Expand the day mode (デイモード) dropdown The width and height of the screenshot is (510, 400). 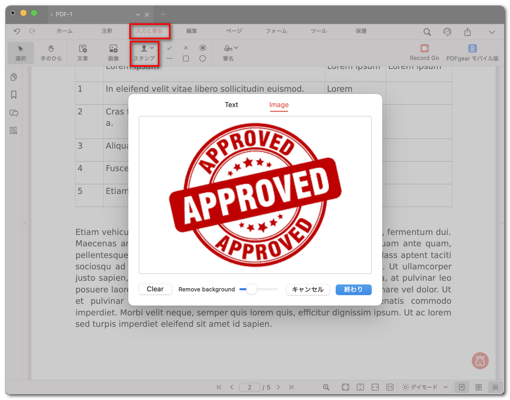point(445,387)
